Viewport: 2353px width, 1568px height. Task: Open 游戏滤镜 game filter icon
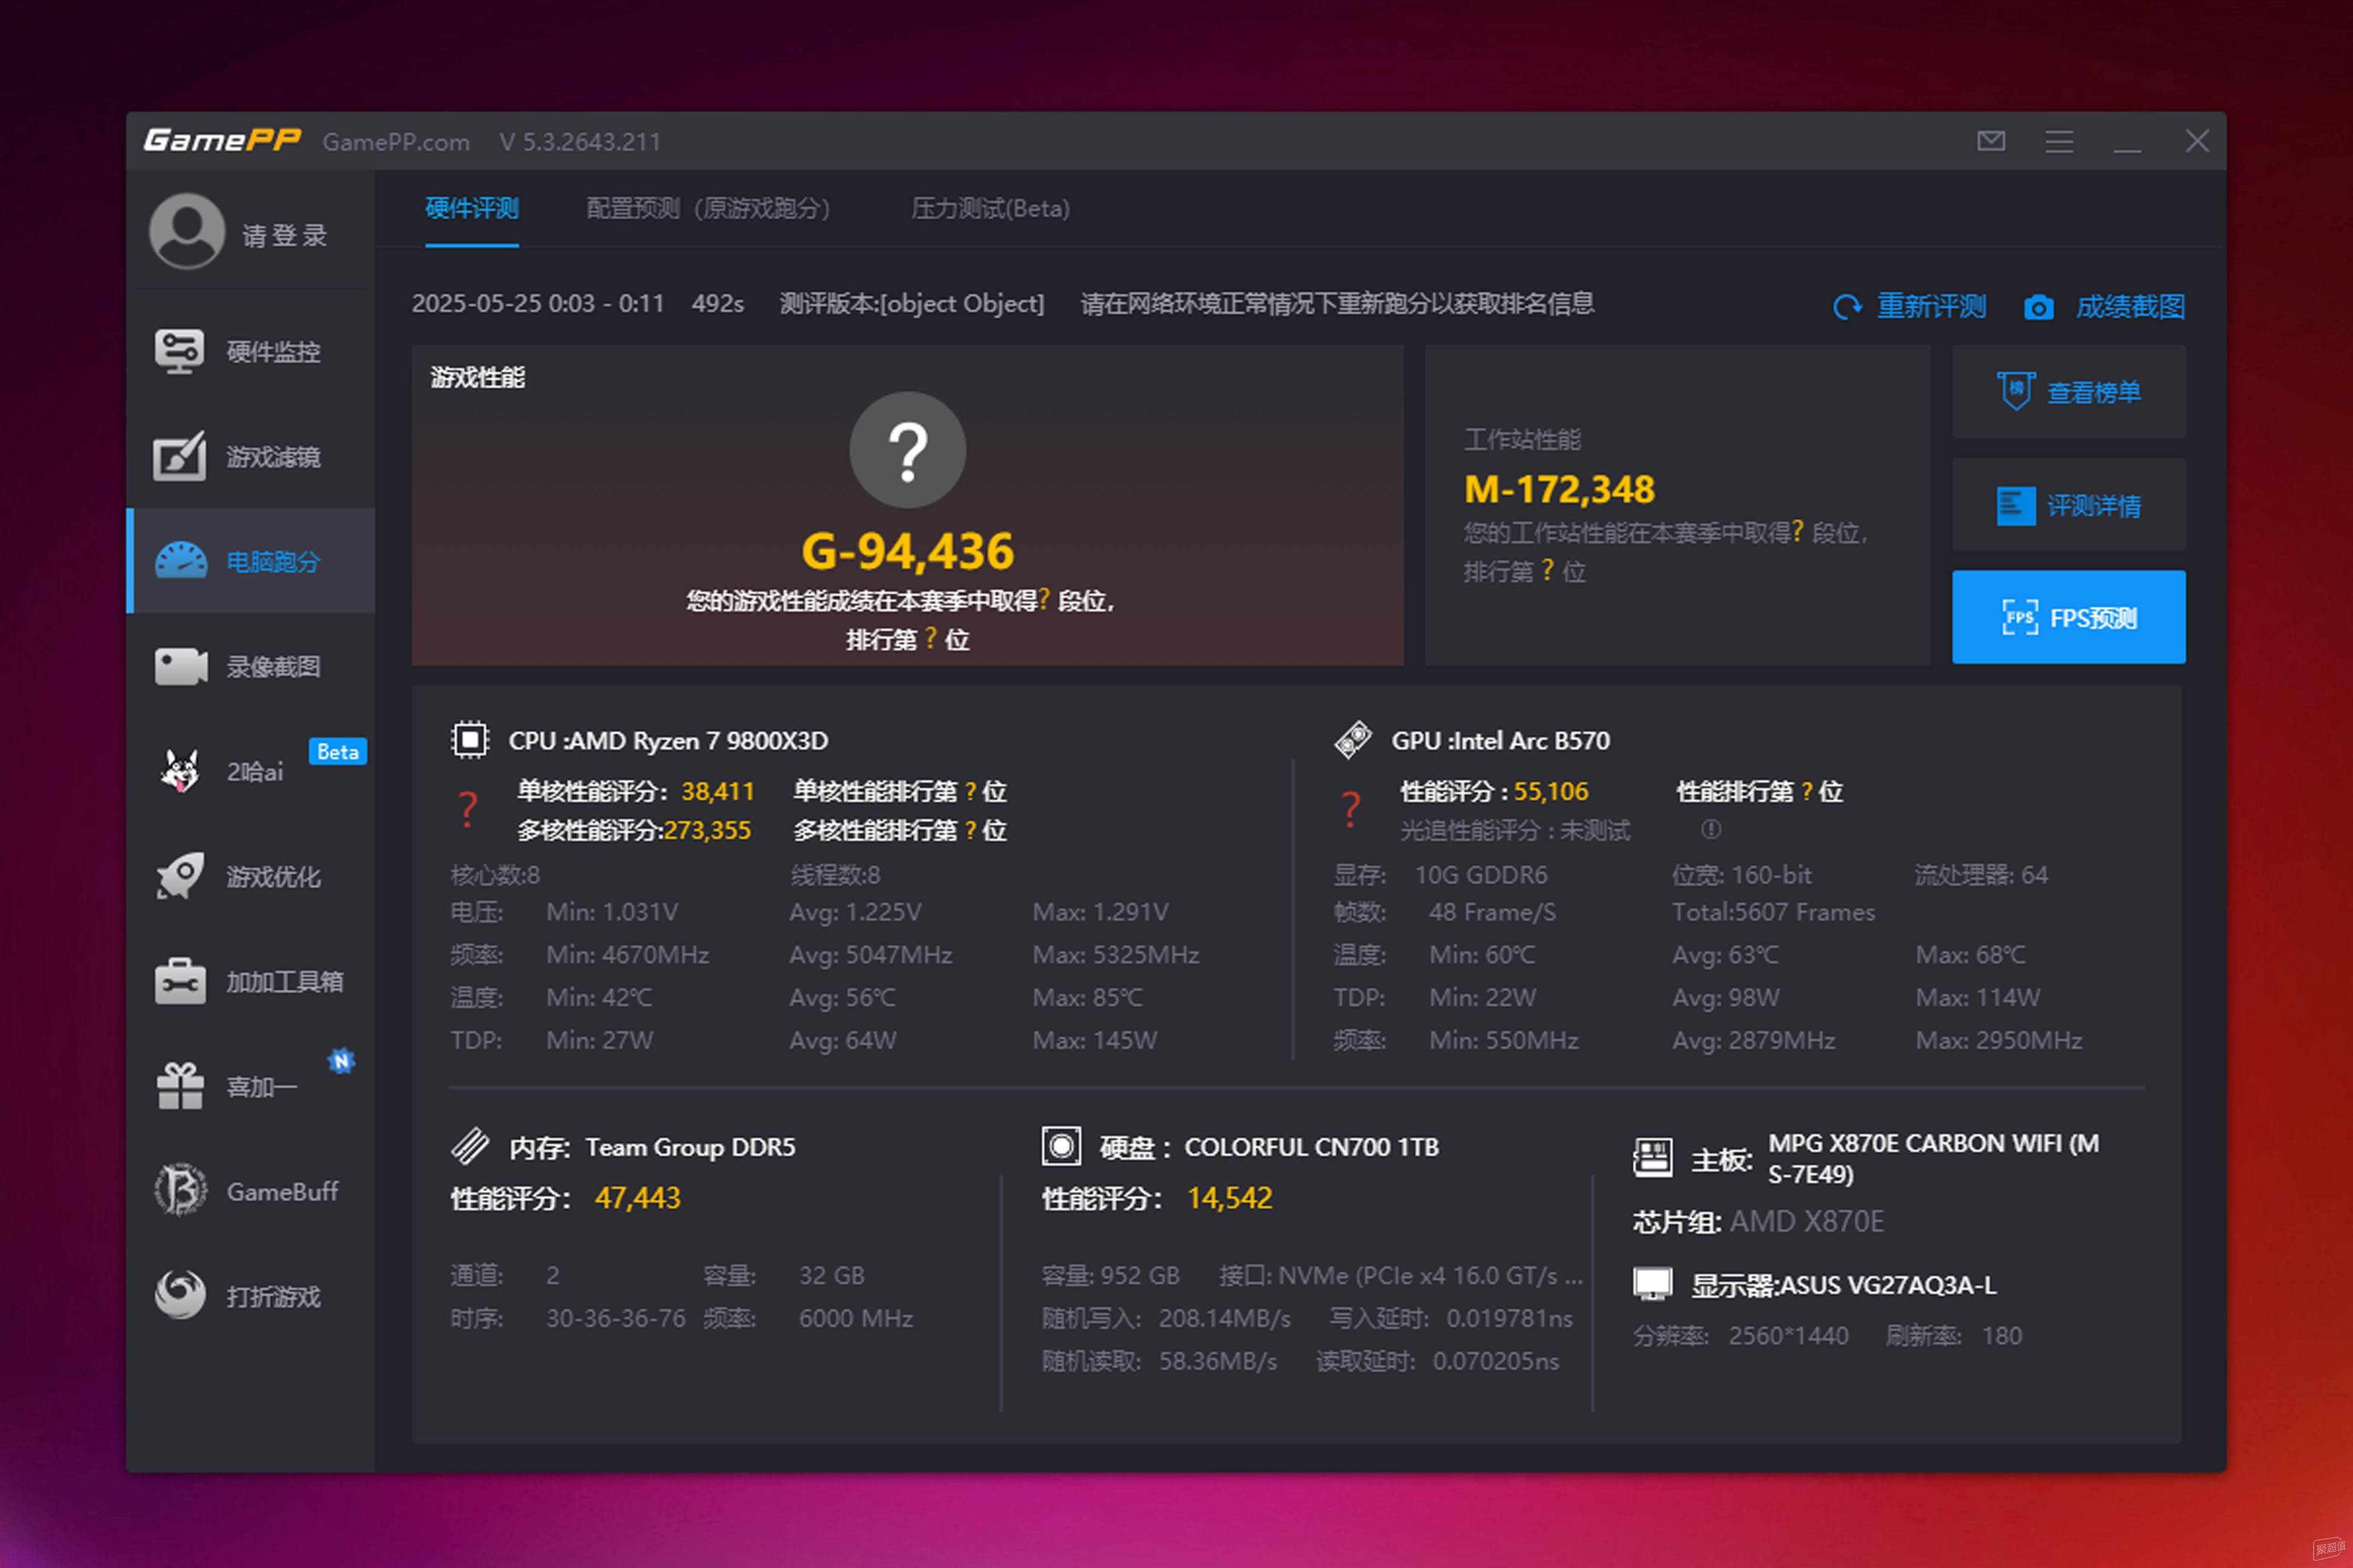click(x=180, y=456)
